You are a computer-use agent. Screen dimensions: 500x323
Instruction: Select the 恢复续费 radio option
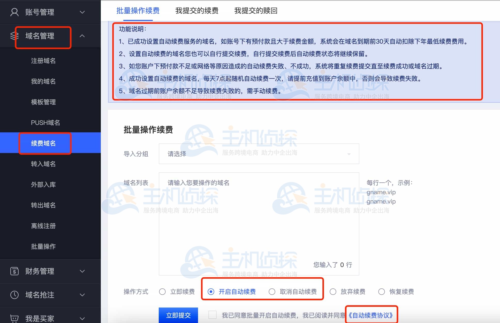pyautogui.click(x=382, y=292)
